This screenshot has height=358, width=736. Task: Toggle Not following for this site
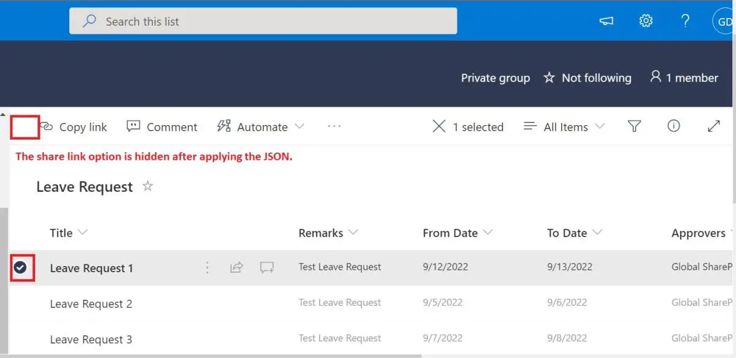[x=587, y=78]
